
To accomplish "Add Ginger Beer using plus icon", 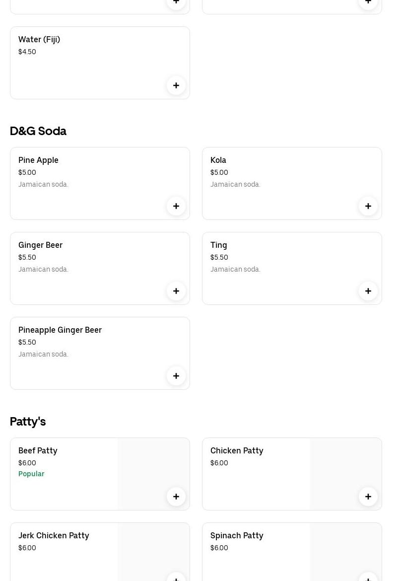I will (x=176, y=291).
